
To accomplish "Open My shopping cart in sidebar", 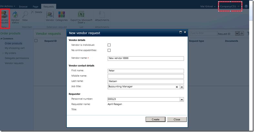I will [x=15, y=48].
